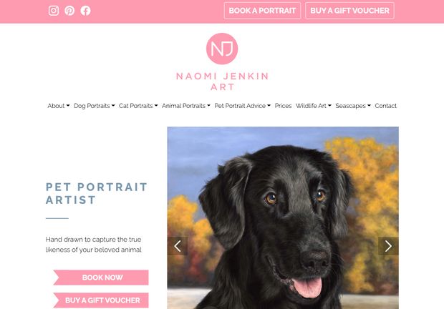Click Buy a Gift Voucher in header

click(349, 11)
